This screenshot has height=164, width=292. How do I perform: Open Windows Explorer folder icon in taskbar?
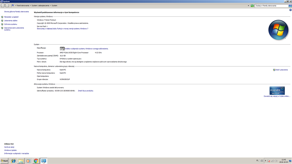(21, 161)
